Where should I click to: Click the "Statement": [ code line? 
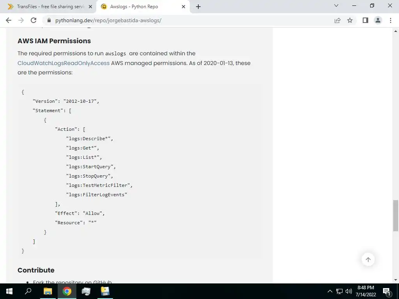point(52,111)
